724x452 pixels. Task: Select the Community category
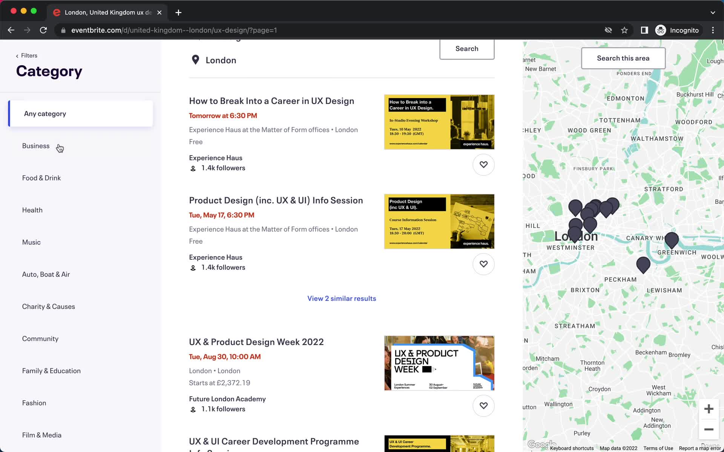pos(40,339)
